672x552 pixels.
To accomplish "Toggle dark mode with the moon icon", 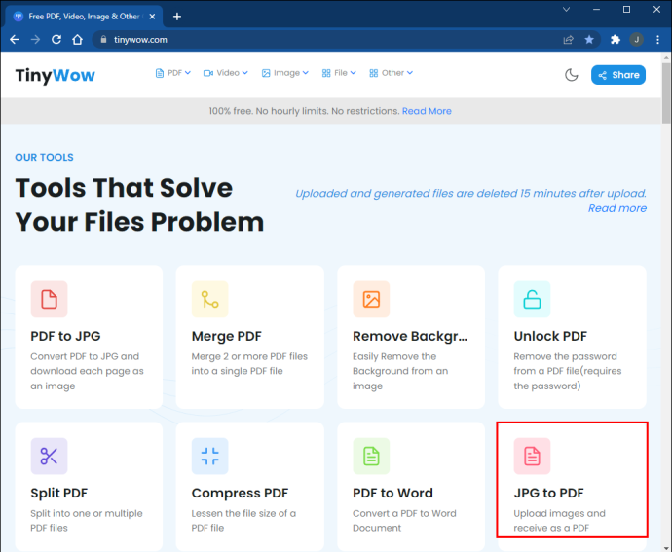I will tap(572, 75).
